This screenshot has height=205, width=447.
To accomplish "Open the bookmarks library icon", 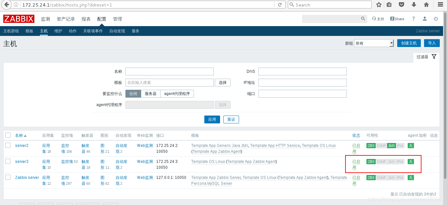I will tap(389, 5).
